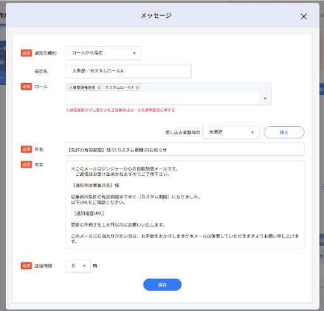Image resolution: width=324 pixels, height=311 pixels.
Task: Close the メッセージ dialog with X
Action: coord(304,17)
